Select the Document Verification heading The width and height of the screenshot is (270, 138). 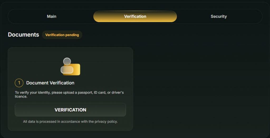tap(50, 83)
